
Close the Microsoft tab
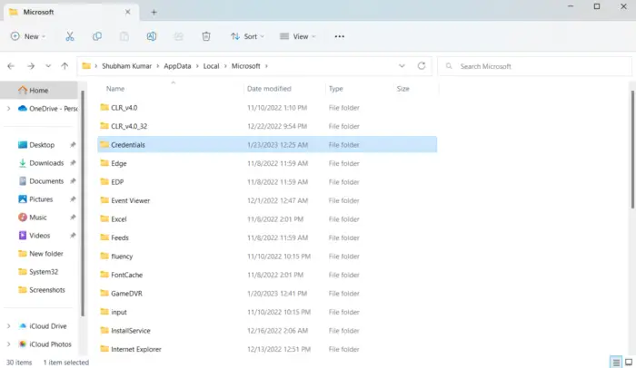point(127,12)
